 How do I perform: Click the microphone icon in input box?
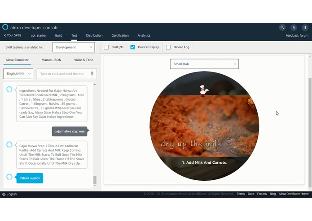pos(92,74)
